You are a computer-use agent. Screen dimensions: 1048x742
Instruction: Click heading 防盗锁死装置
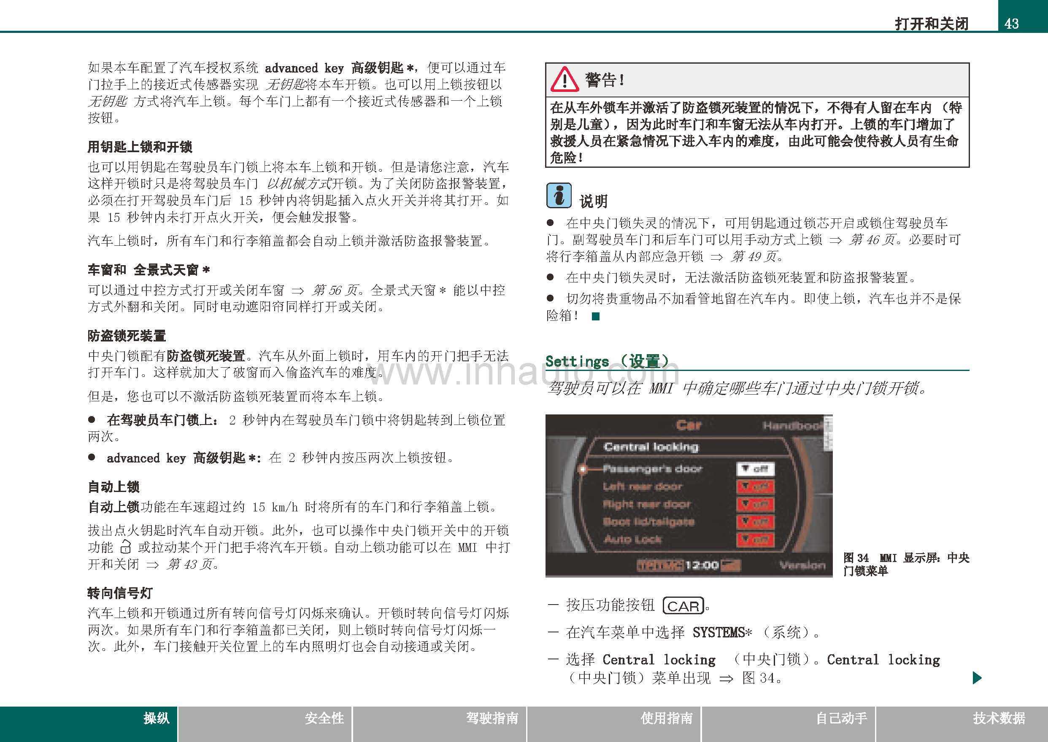pos(127,336)
